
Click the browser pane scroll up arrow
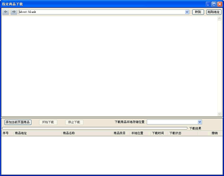click(x=219, y=18)
